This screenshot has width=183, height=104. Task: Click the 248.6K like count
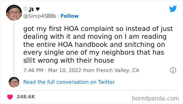[x=26, y=96]
